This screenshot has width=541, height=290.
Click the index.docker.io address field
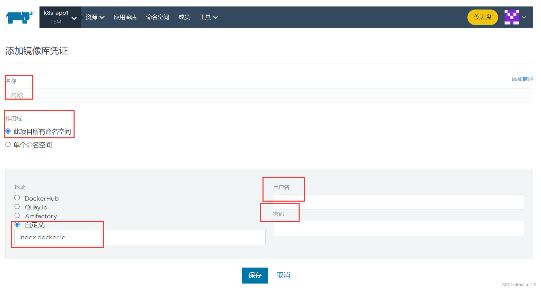[140, 237]
